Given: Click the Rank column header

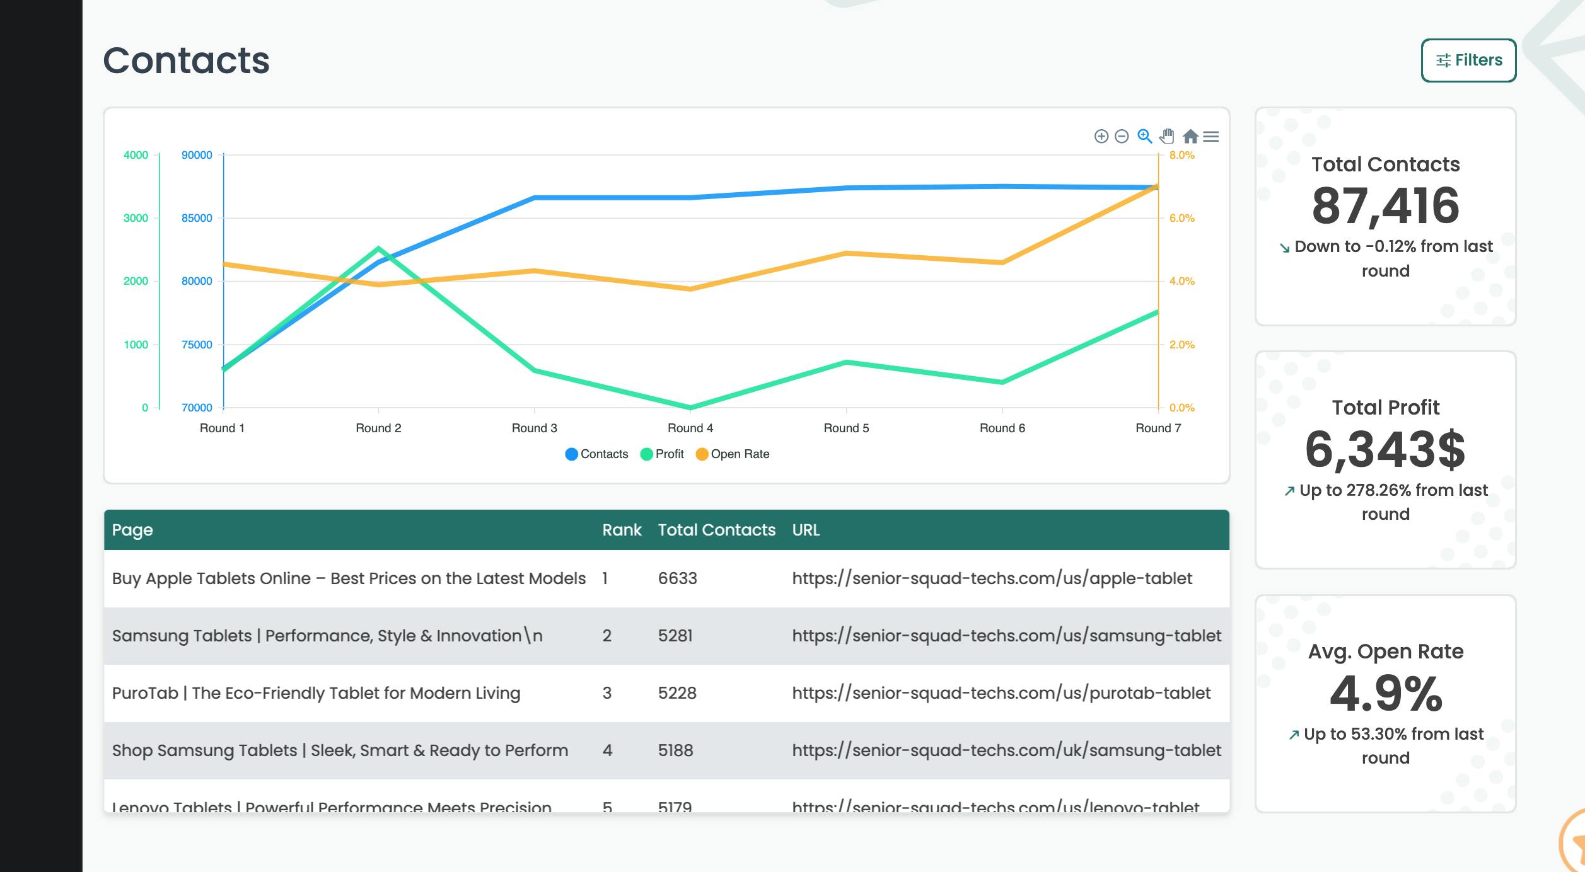Looking at the screenshot, I should click(x=623, y=530).
